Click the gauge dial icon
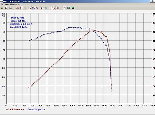This screenshot has width=155, height=116. tap(53, 8)
